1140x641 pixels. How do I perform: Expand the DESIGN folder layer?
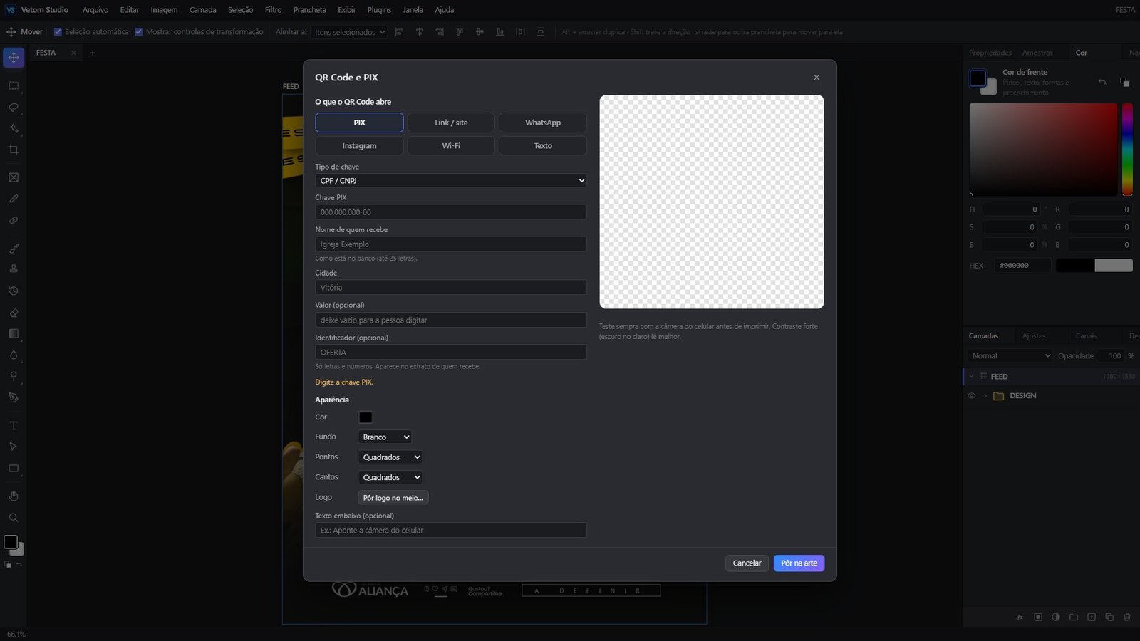coord(985,396)
